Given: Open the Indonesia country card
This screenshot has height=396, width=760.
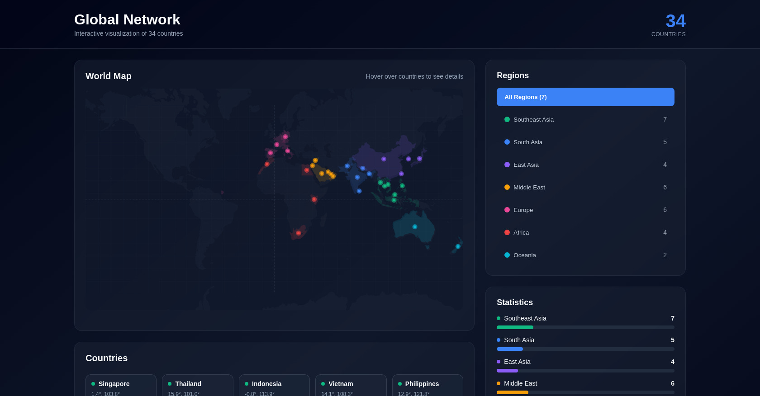Looking at the screenshot, I should [274, 386].
